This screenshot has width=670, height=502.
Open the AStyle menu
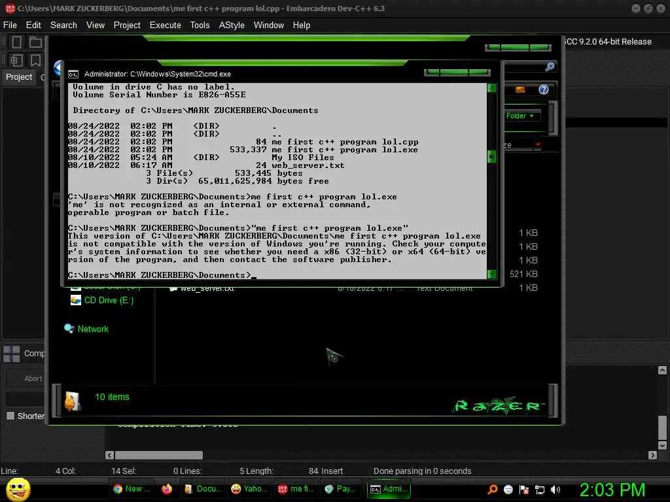(x=232, y=25)
